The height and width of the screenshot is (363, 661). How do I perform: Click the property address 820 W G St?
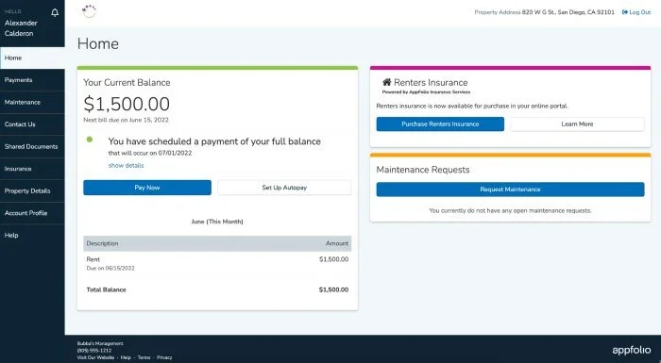point(568,12)
